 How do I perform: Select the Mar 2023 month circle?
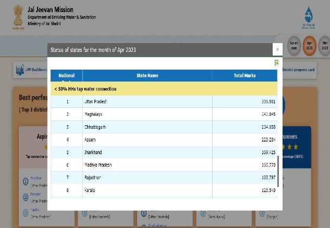coord(325,45)
